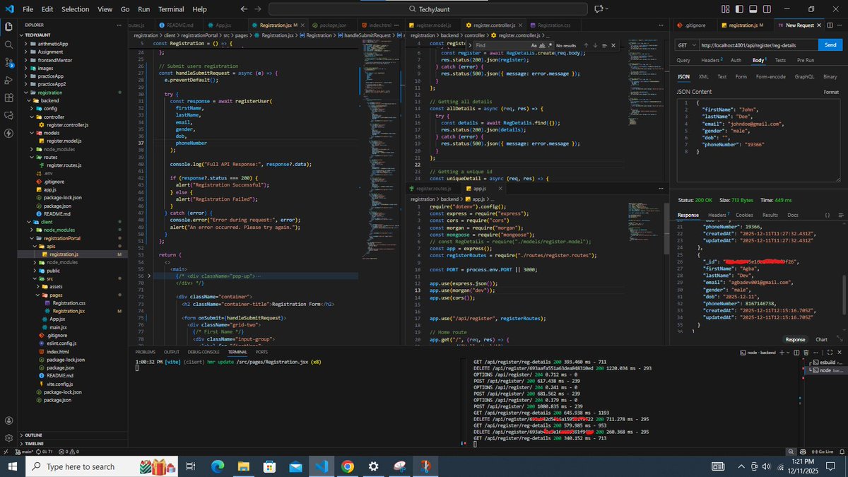This screenshot has height=477, width=848.
Task: Toggle Panel visibility in title bar
Action: click(754, 9)
